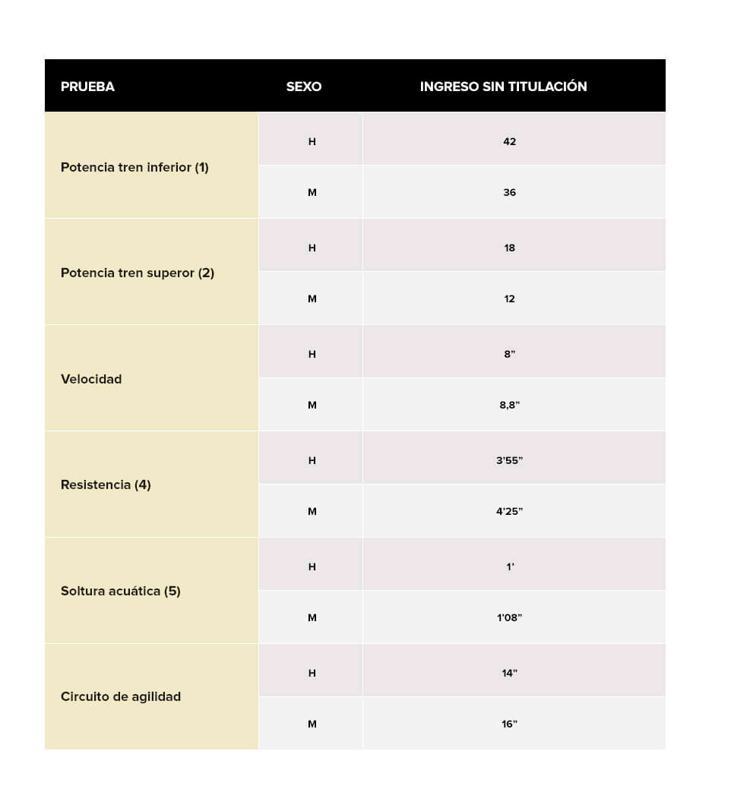
Task: Select the value 18 cell
Action: pos(509,248)
